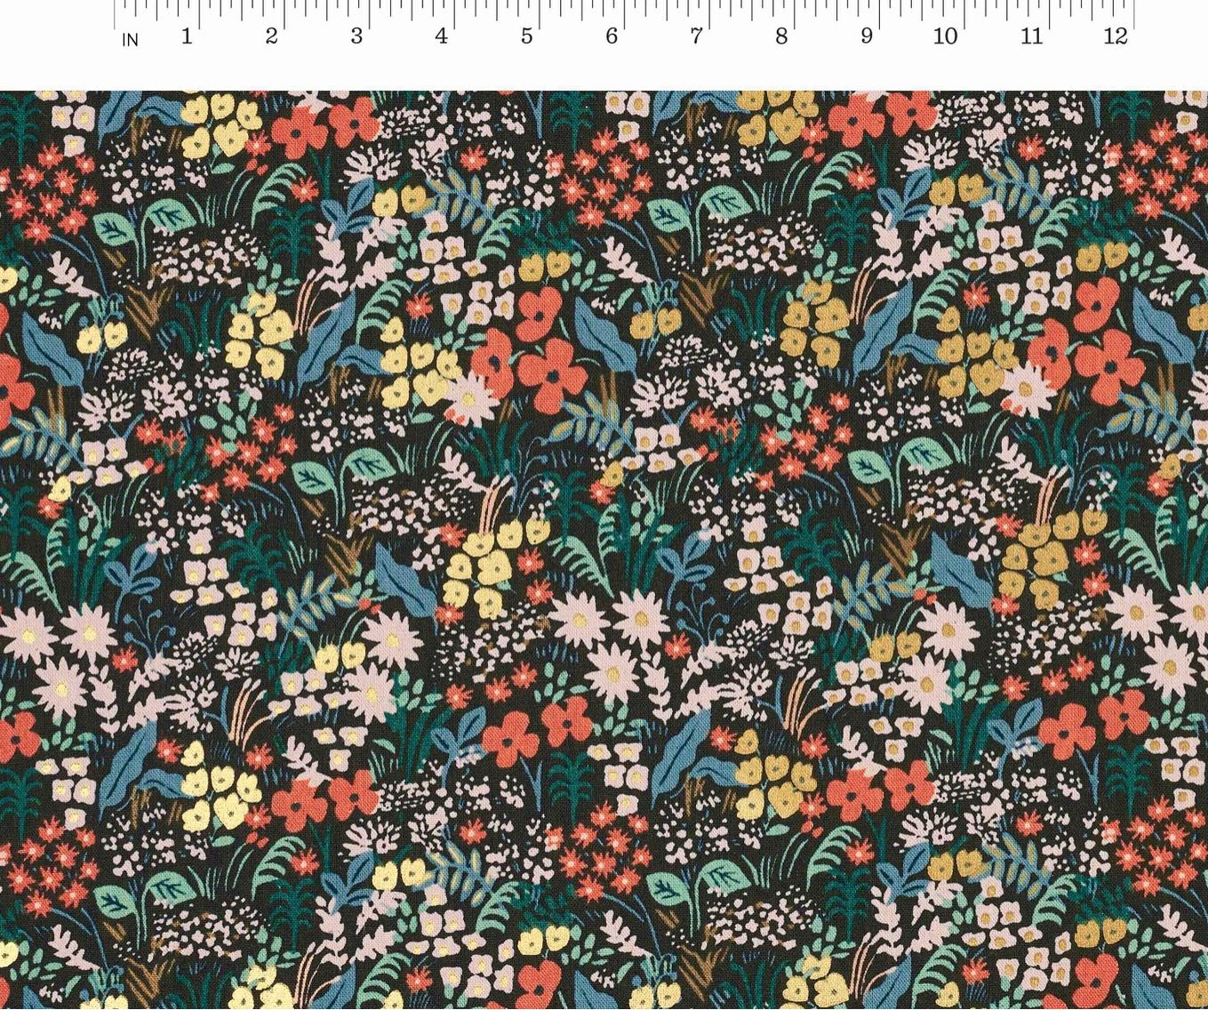Click ruler number 7
The width and height of the screenshot is (1208, 1010).
point(696,36)
